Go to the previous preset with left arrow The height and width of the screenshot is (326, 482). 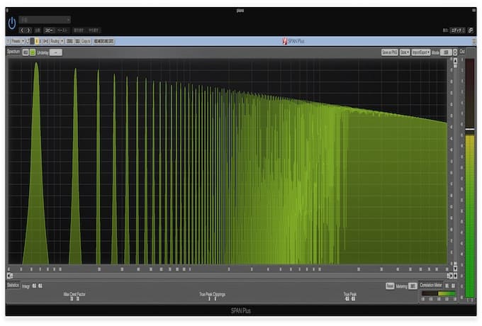tap(22, 30)
